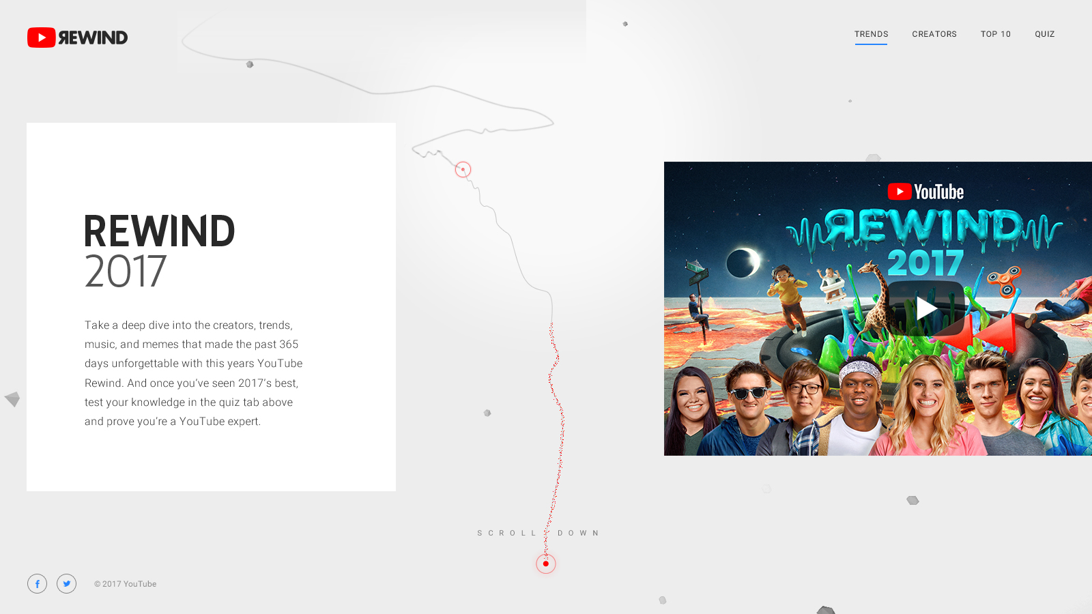Click the small red marker on the curved path

[x=463, y=170]
